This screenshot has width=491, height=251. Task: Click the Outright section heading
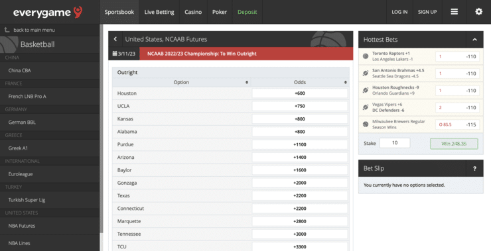[127, 72]
